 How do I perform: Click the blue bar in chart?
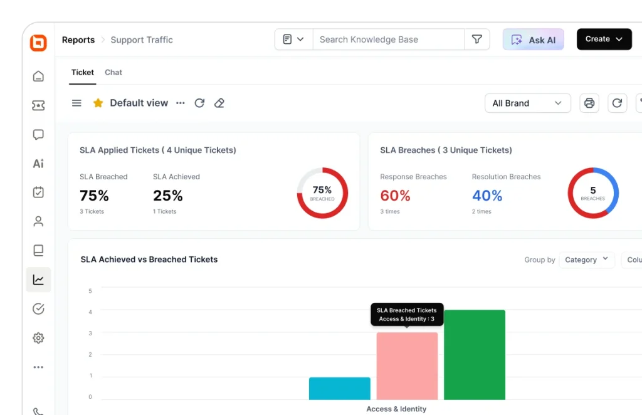339,389
